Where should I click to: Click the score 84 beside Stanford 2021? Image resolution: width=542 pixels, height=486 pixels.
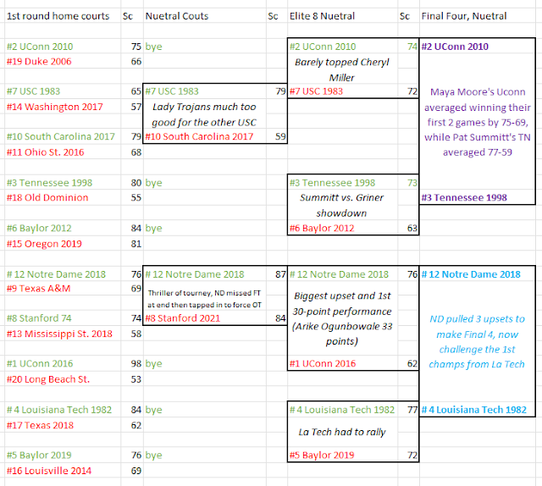point(277,318)
